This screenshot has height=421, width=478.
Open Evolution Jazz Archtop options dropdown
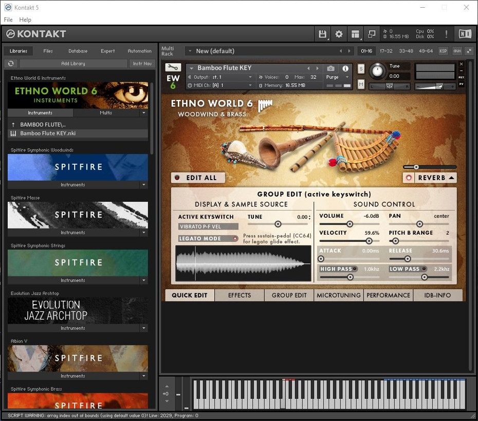coord(143,328)
